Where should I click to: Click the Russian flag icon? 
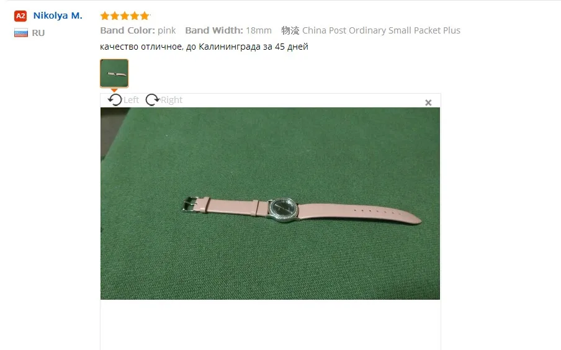point(20,33)
